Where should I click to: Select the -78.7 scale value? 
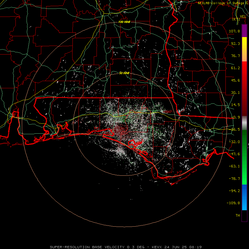(x=234, y=179)
